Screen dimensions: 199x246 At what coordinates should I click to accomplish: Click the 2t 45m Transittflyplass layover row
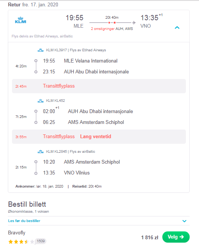[99, 86]
